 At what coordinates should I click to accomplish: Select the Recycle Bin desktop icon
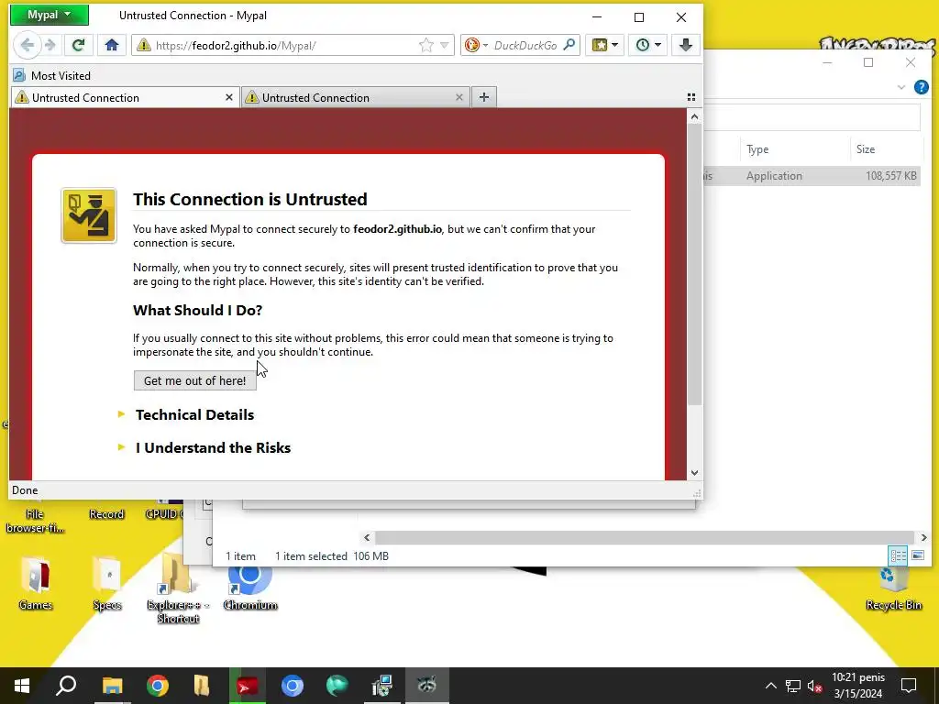893,589
